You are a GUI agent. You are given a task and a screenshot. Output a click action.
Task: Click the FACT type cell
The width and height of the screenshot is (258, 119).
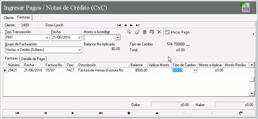click(71, 70)
